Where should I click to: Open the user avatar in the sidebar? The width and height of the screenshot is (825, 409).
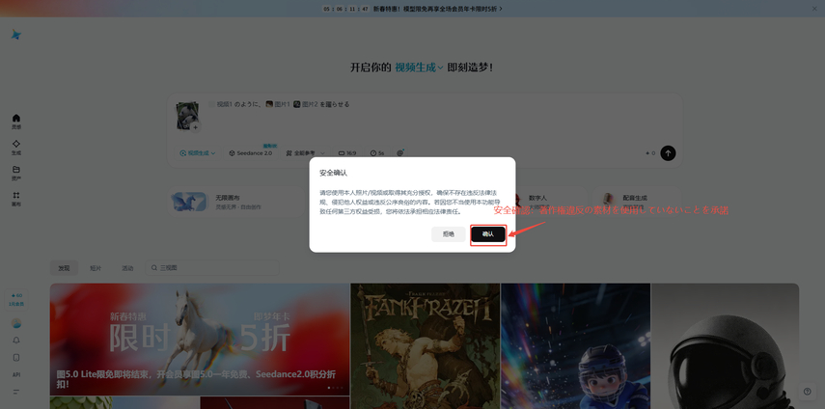[16, 323]
